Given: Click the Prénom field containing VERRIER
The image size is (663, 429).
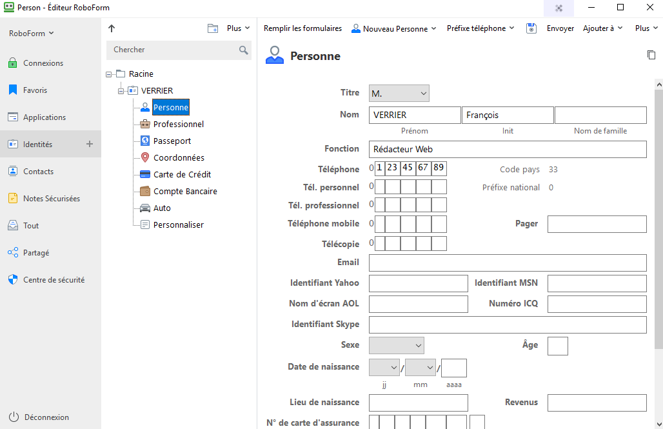Looking at the screenshot, I should point(414,115).
